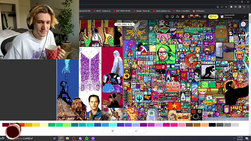Bookmark this page with star icon
This screenshot has width=251, height=141.
pos(226,7)
